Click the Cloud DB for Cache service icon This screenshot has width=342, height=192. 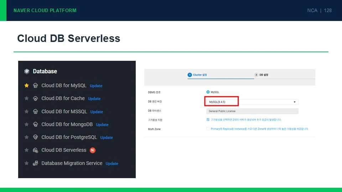coord(35,98)
